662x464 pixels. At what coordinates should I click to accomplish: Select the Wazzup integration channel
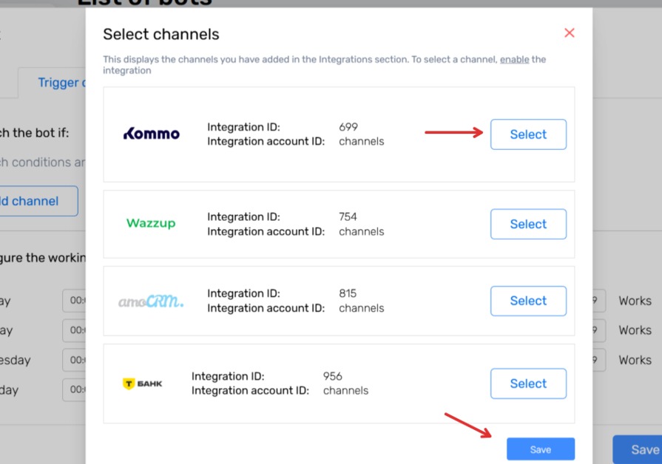pos(528,224)
